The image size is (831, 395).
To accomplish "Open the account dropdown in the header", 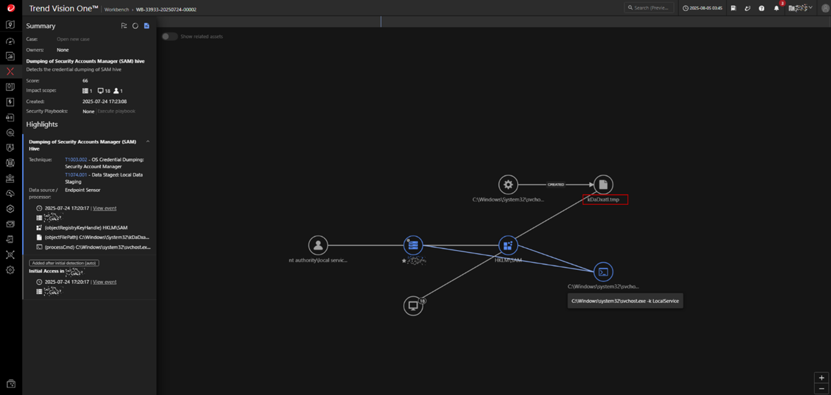I will pyautogui.click(x=800, y=8).
